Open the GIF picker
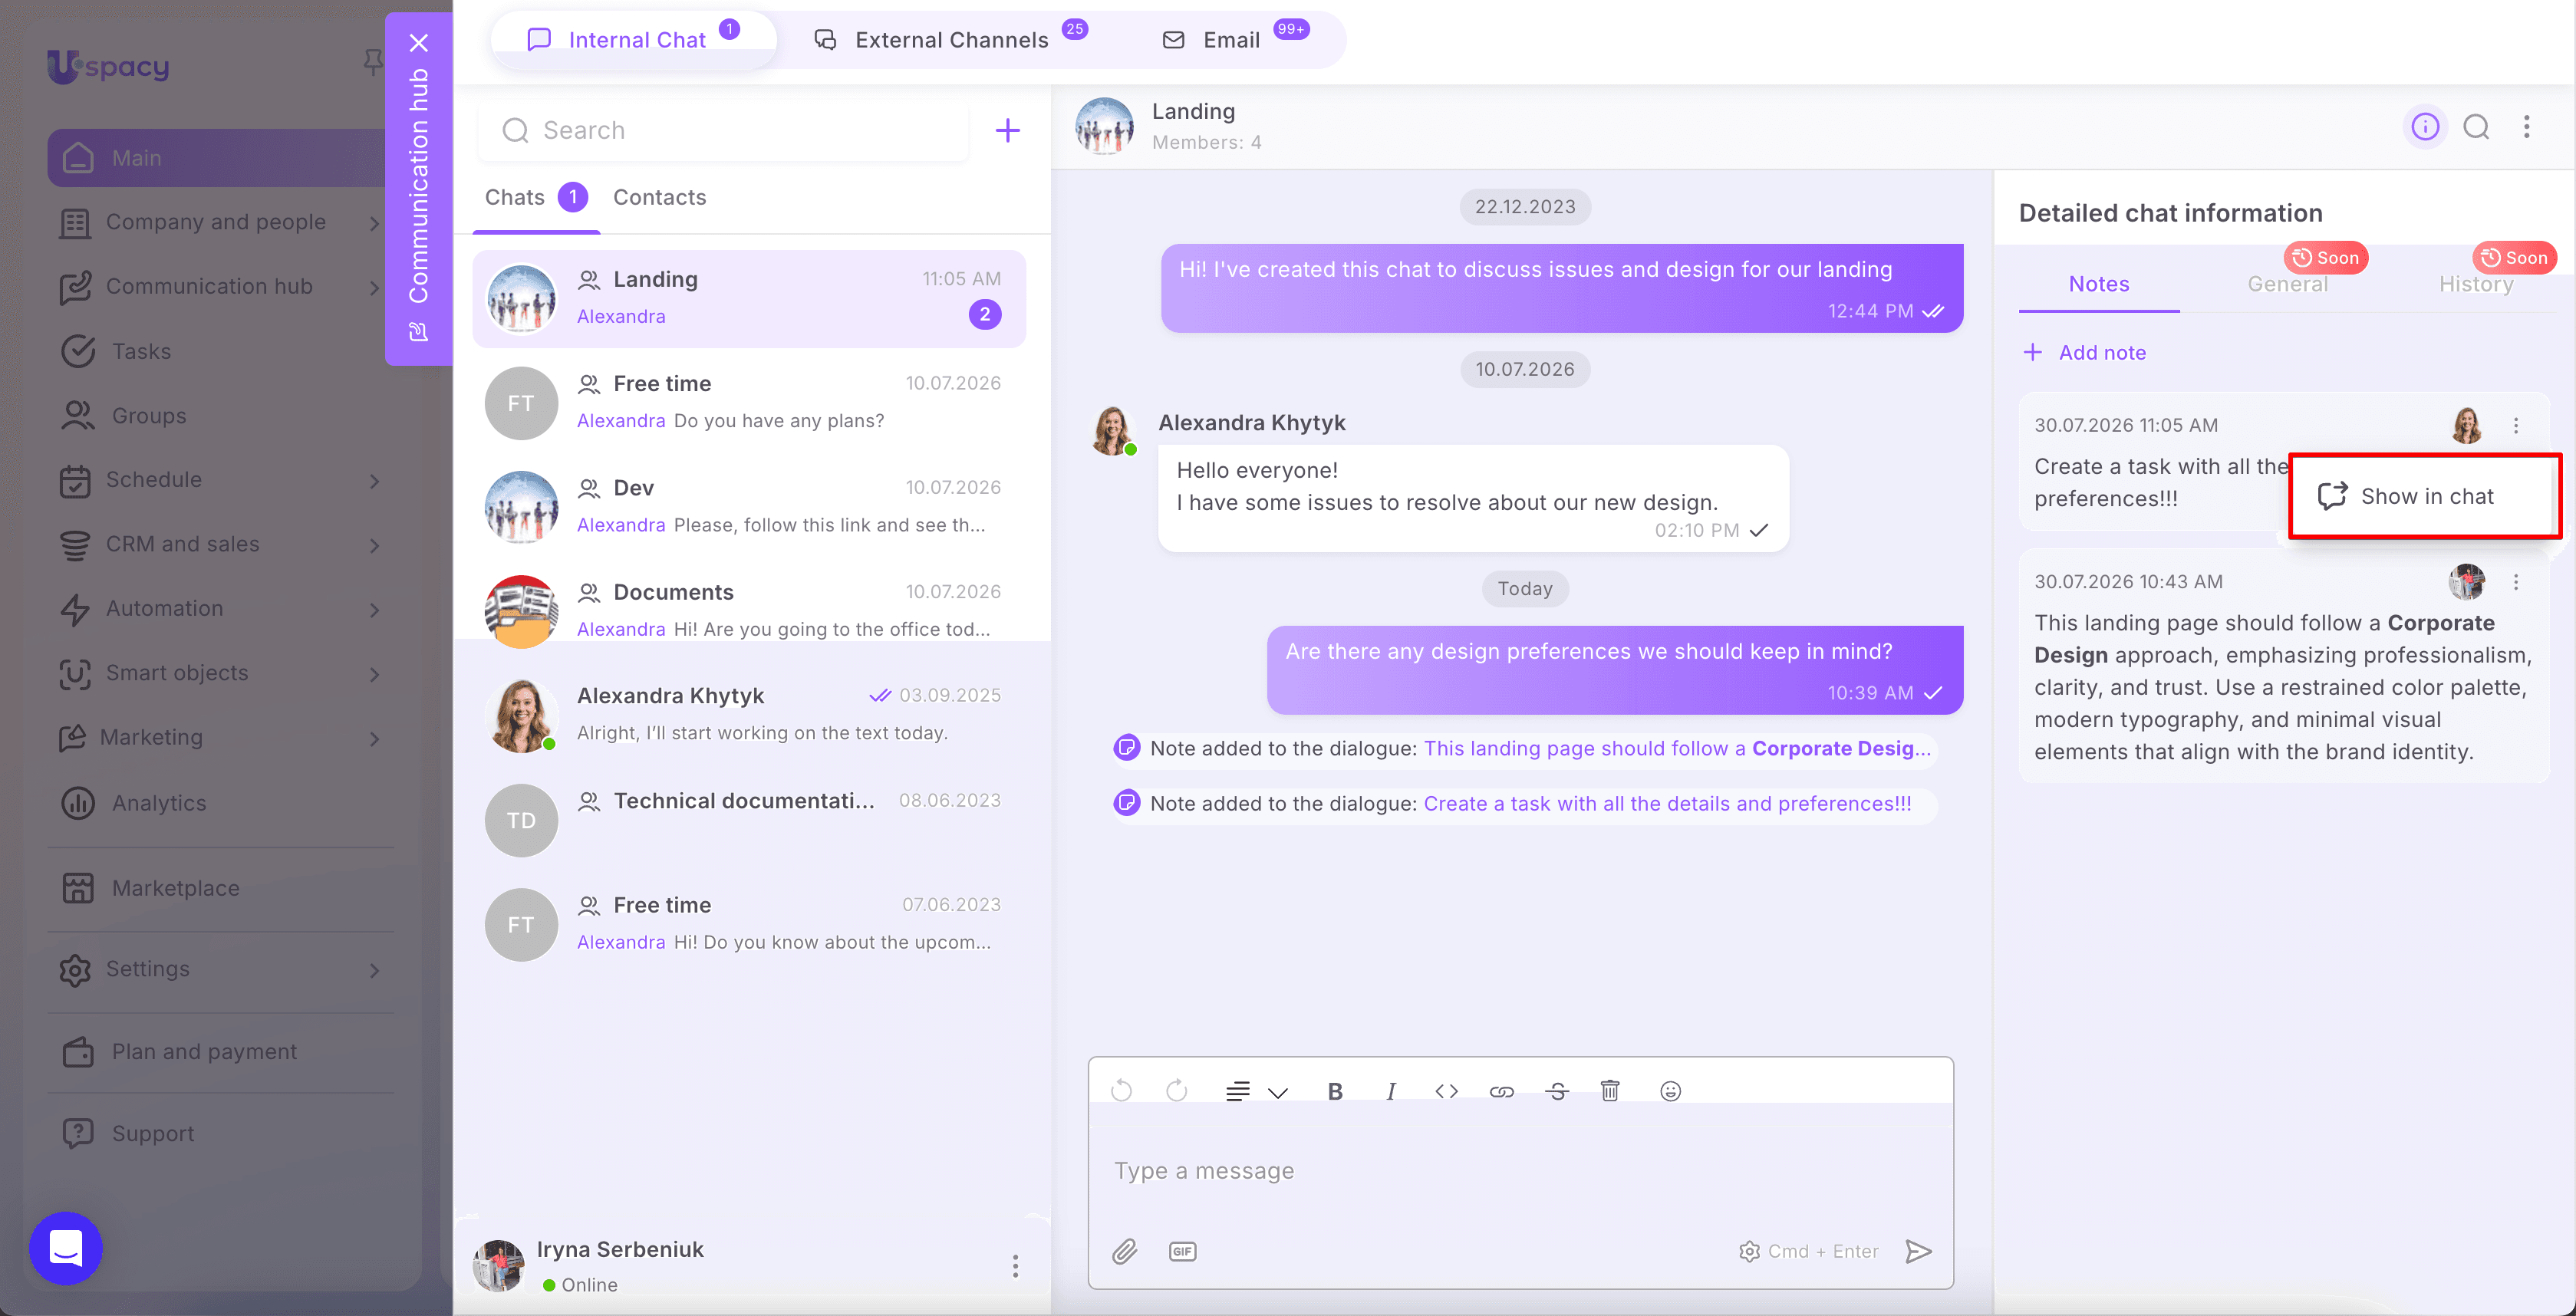Image resolution: width=2576 pixels, height=1316 pixels. 1183,1251
